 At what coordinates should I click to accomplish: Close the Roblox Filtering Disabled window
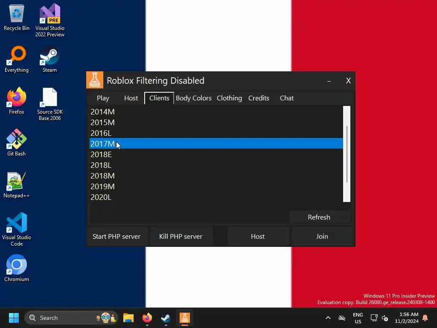pyautogui.click(x=348, y=81)
